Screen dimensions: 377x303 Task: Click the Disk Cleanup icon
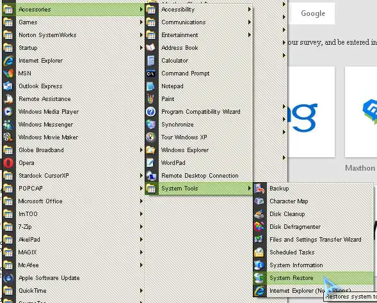pos(259,214)
